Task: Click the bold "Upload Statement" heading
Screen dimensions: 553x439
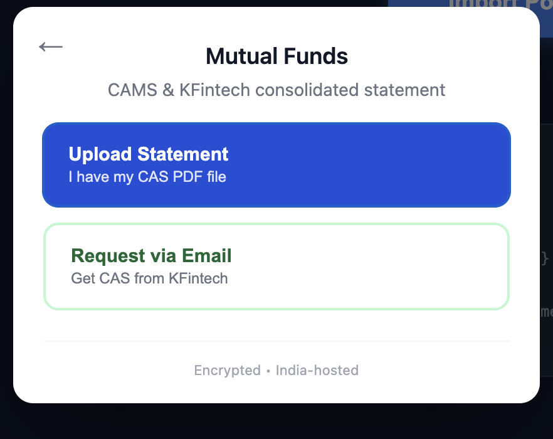Action: pos(149,154)
